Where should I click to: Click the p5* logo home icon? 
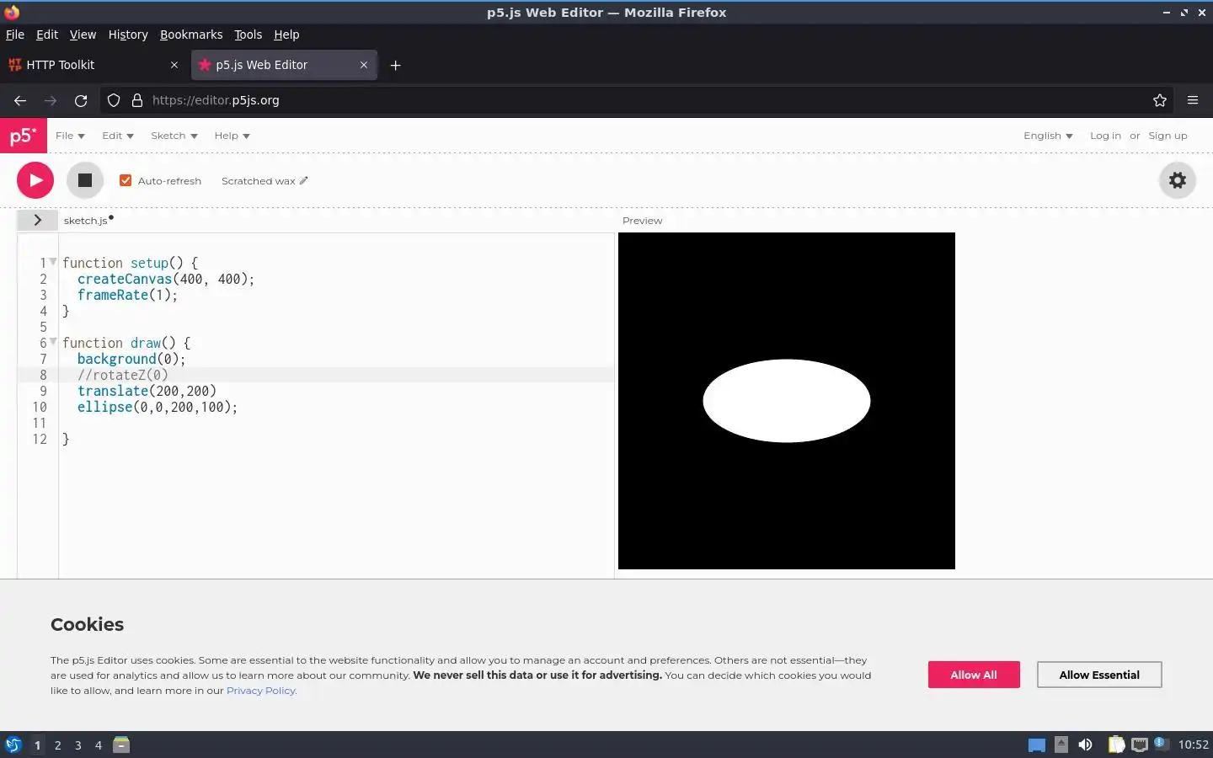pyautogui.click(x=23, y=136)
